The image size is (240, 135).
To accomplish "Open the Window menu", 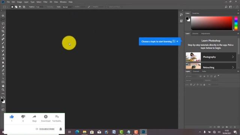I will pos(63,2).
